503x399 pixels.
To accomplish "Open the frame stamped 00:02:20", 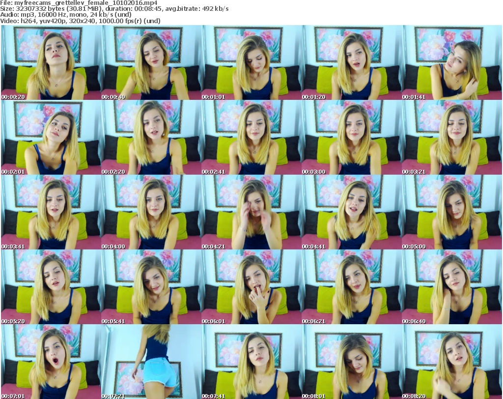I will click(151, 137).
